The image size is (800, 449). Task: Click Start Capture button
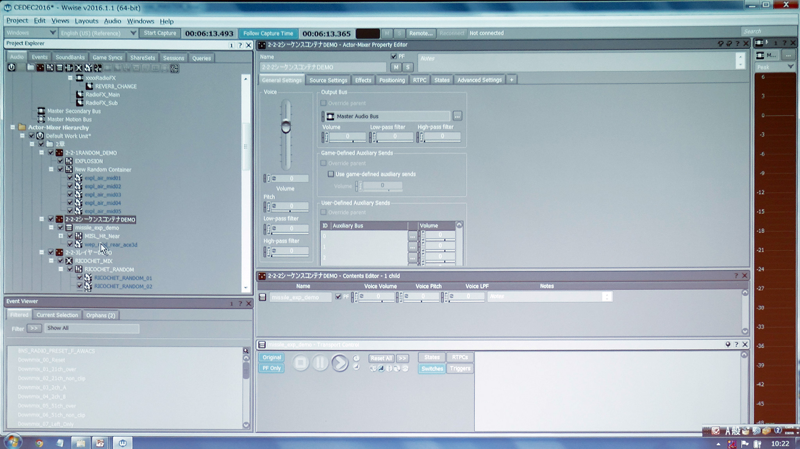point(160,33)
